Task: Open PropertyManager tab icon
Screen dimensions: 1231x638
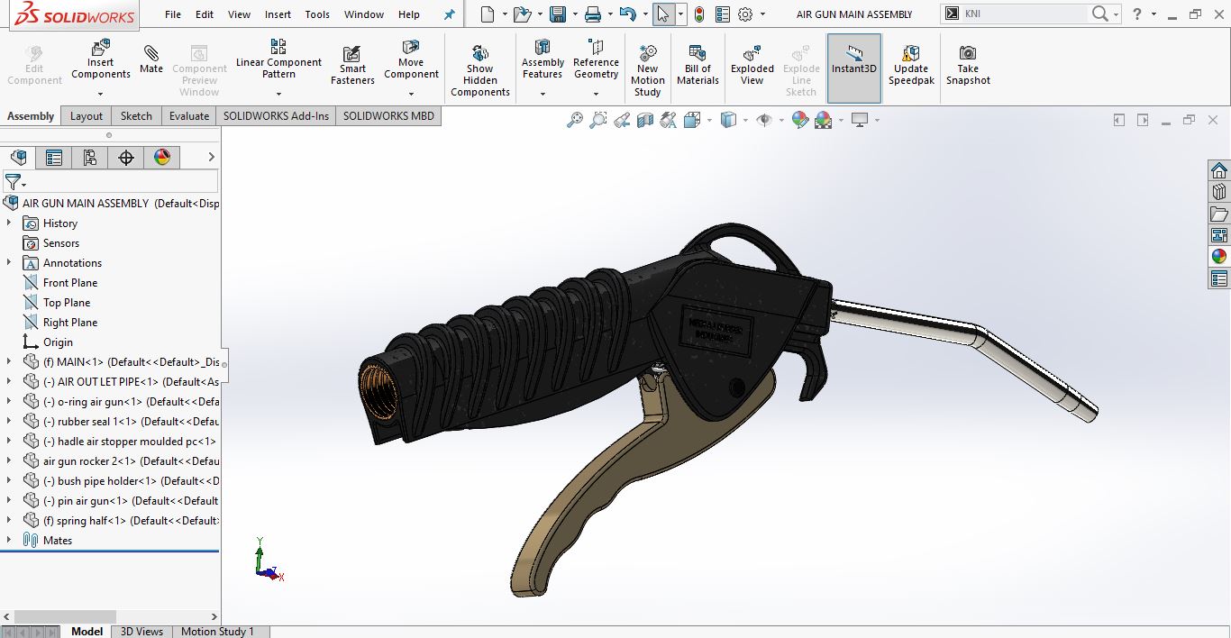Action: pos(54,158)
